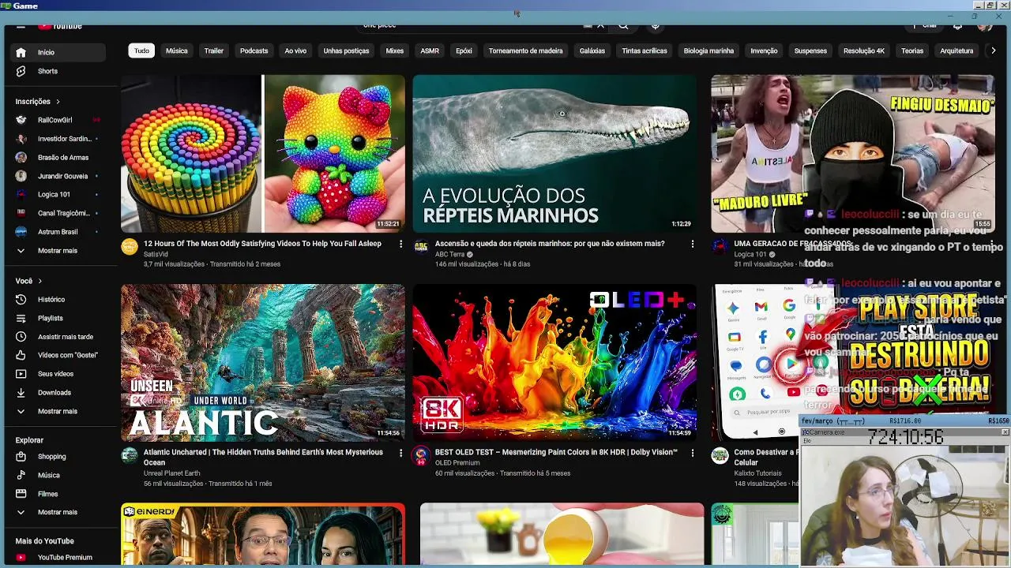The height and width of the screenshot is (568, 1011).
Task: Open Atlantic Uncharted video title
Action: pos(263,458)
